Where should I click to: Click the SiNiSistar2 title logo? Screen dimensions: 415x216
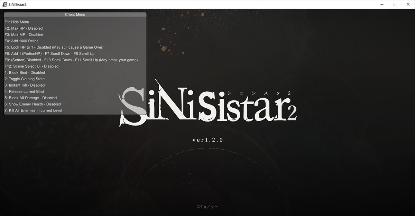pyautogui.click(x=207, y=105)
